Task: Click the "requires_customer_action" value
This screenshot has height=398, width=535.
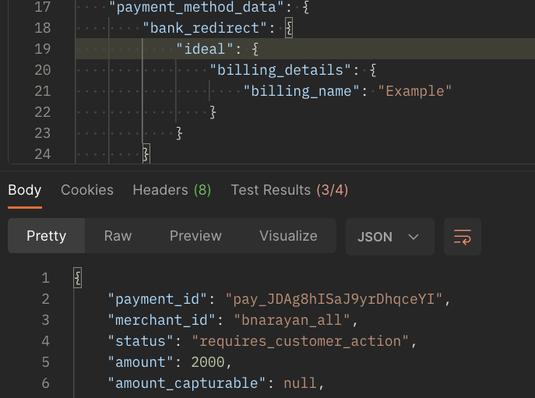Action: tap(301, 341)
